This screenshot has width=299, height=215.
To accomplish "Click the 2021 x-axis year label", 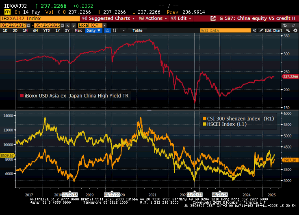I will (x=152, y=195).
